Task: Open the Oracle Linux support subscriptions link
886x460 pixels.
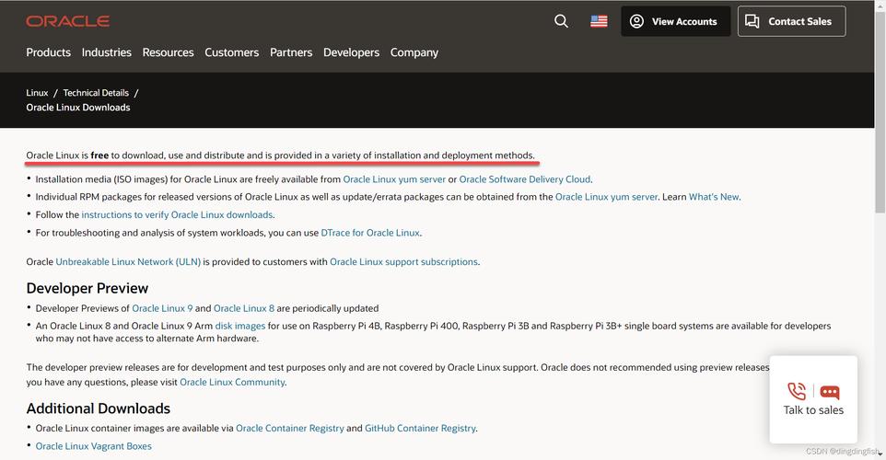Action: coord(403,262)
